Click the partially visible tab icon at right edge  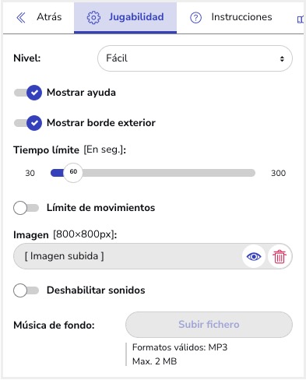tap(301, 19)
